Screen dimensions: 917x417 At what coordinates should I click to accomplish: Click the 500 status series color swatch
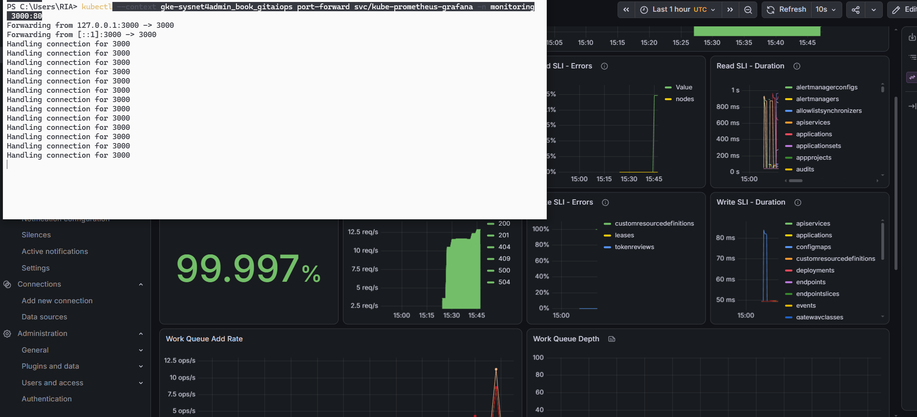tap(490, 271)
